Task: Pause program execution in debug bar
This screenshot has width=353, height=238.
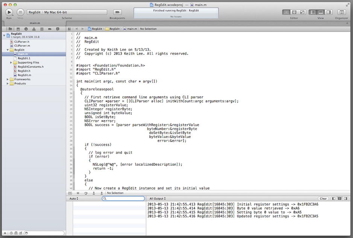Action: [x=78, y=193]
